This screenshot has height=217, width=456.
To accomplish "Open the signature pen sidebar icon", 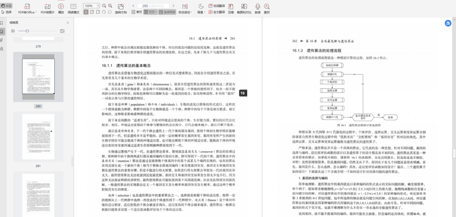I will [2, 48].
